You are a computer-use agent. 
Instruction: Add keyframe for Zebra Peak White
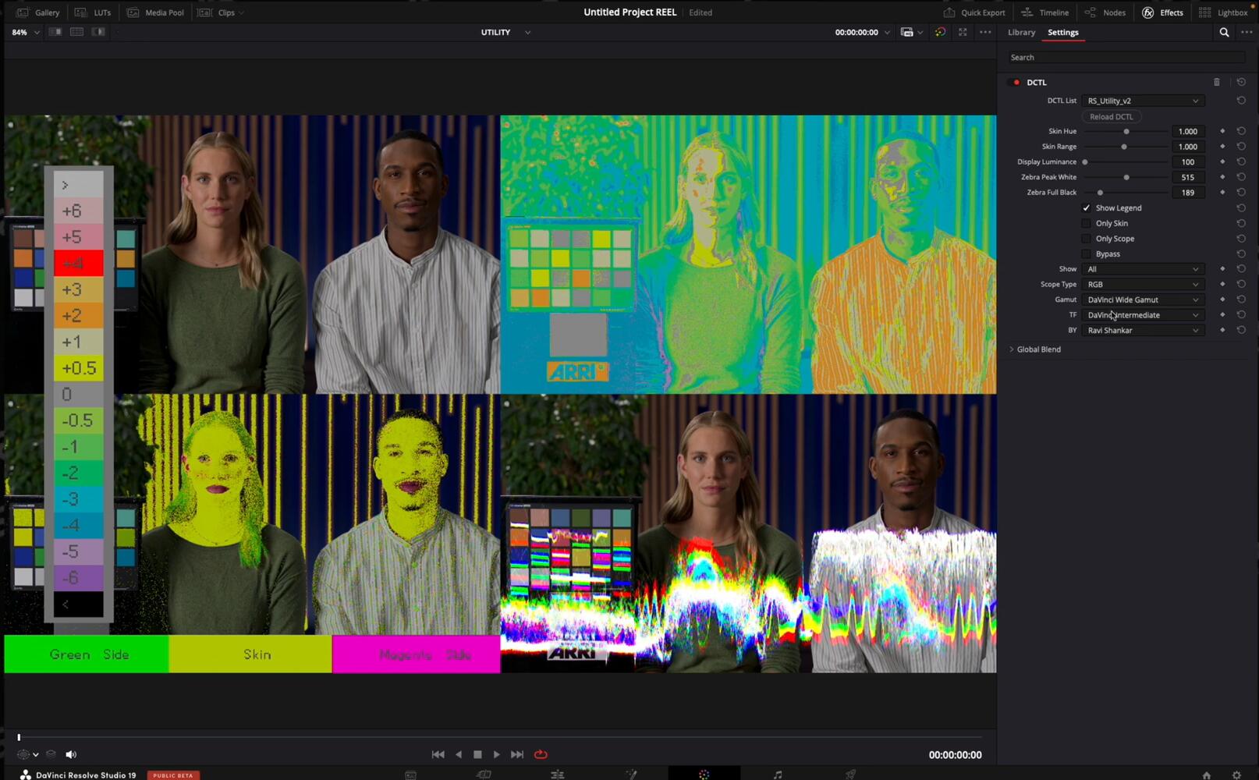pyautogui.click(x=1222, y=177)
